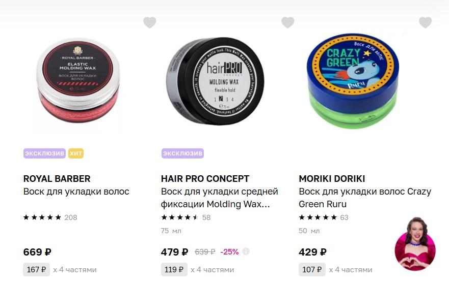The width and height of the screenshot is (449, 285).
Task: Add Royal Barber wax to favorites heart
Action: pyautogui.click(x=149, y=22)
